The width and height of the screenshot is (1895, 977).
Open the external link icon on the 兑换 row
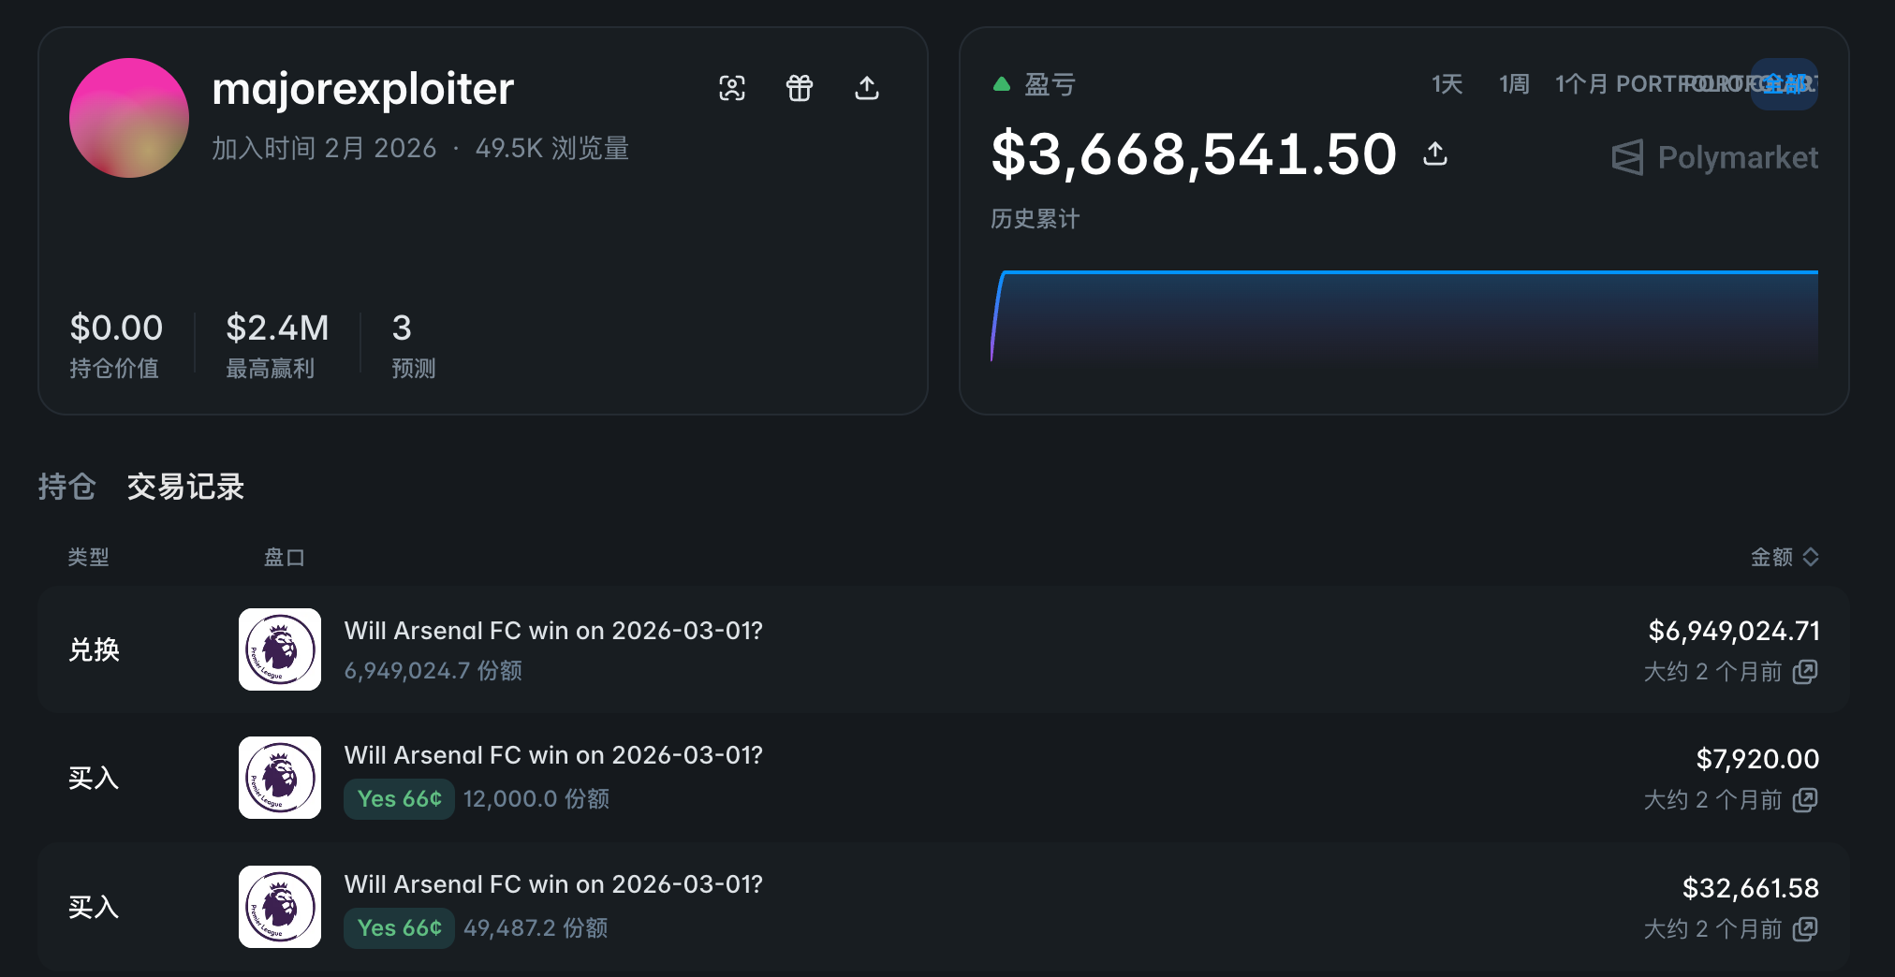(1807, 672)
